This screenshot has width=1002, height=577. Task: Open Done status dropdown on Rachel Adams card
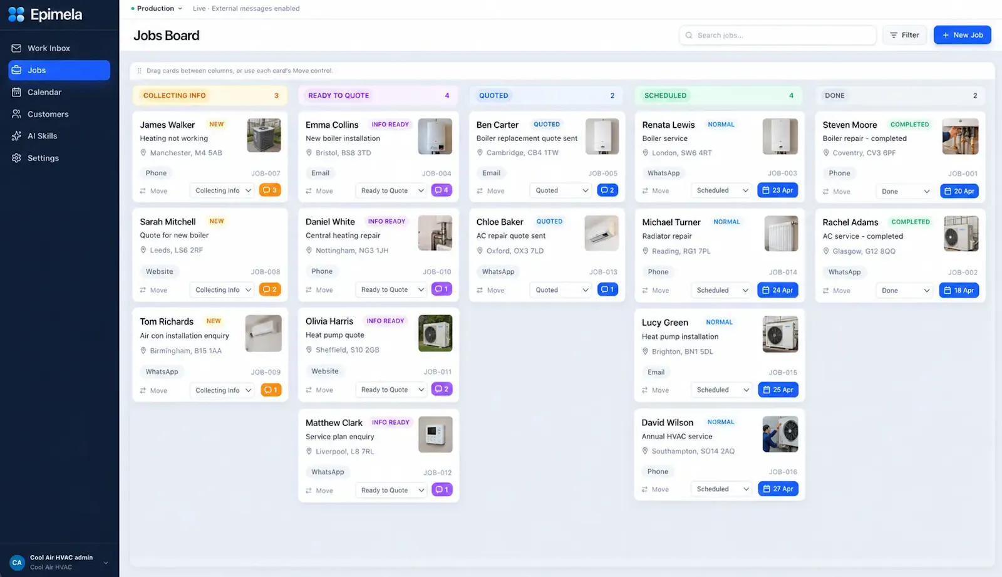[x=904, y=290]
